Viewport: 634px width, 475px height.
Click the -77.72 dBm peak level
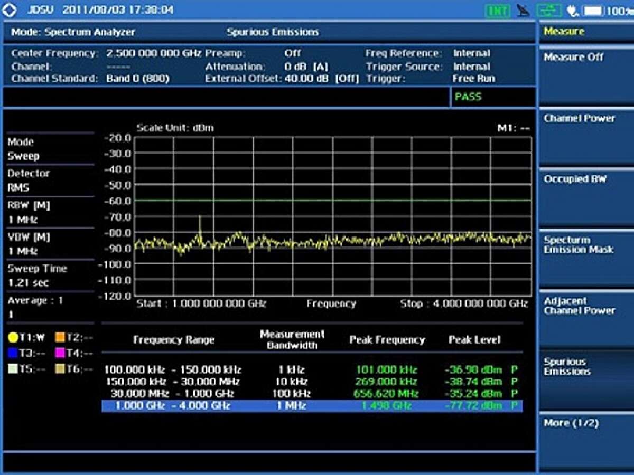tap(473, 406)
